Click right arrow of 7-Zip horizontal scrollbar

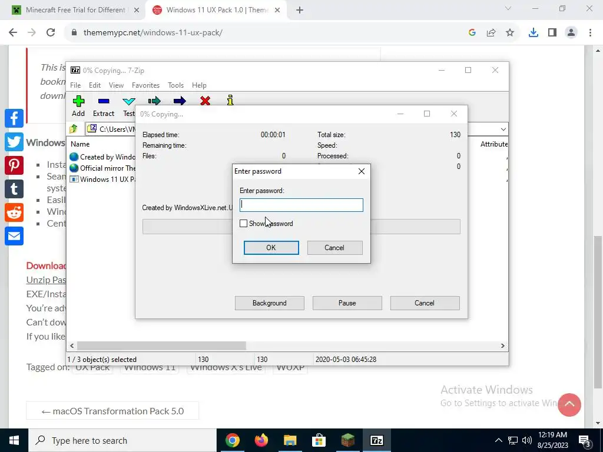click(x=503, y=345)
